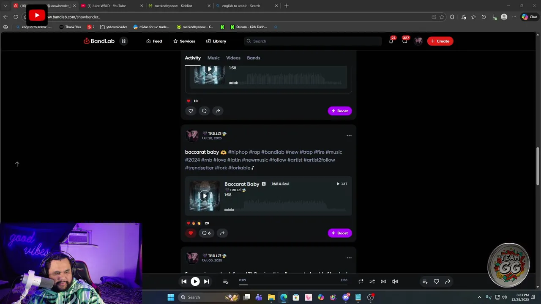Click the #bandlab hashtag

click(273, 152)
